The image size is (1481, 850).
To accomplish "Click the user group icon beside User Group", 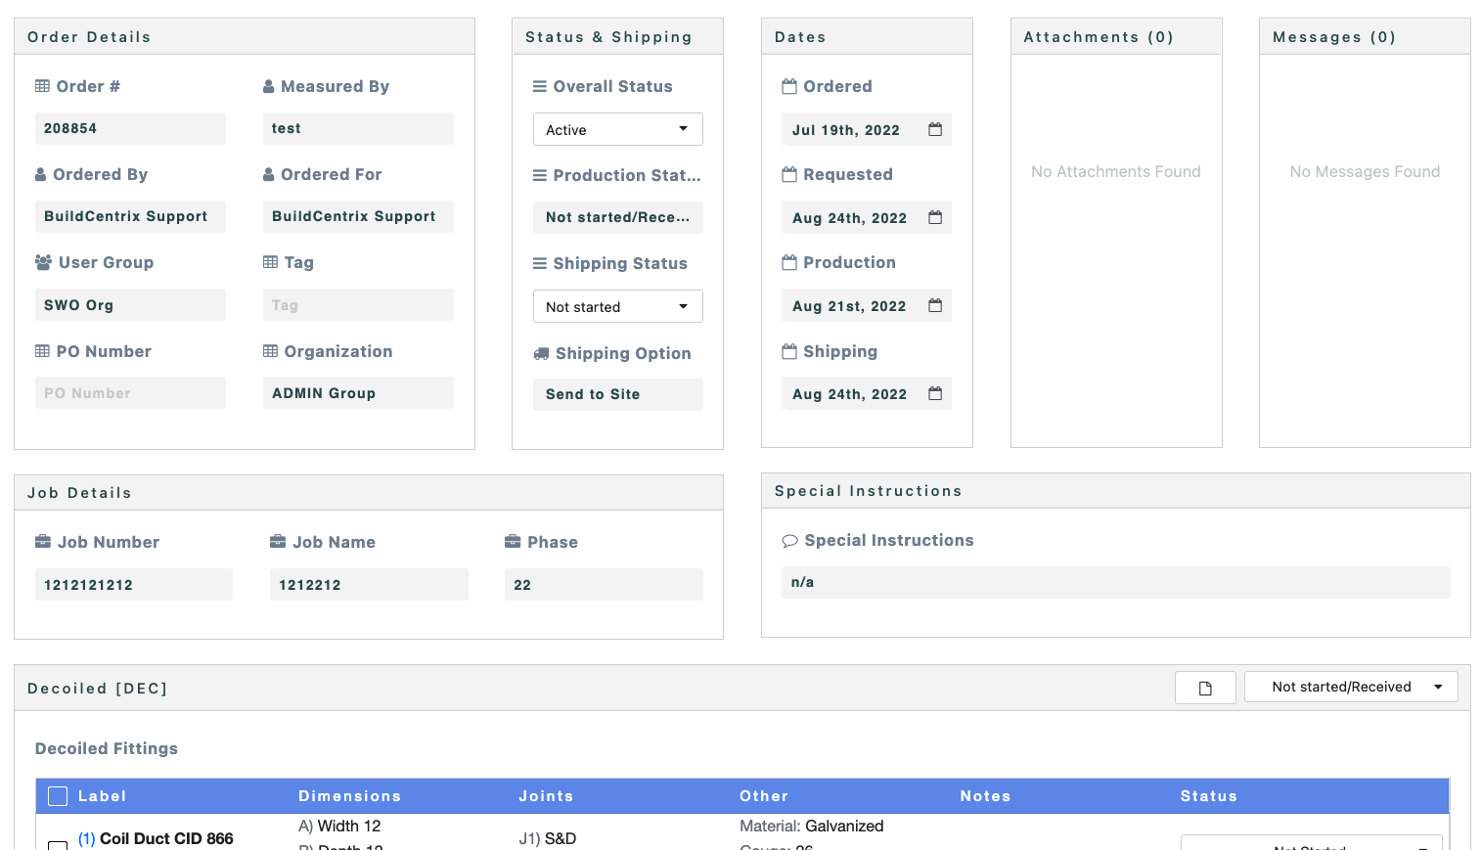I will [42, 262].
